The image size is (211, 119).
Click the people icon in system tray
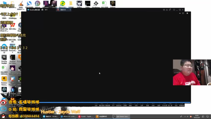pyautogui.click(x=181, y=117)
